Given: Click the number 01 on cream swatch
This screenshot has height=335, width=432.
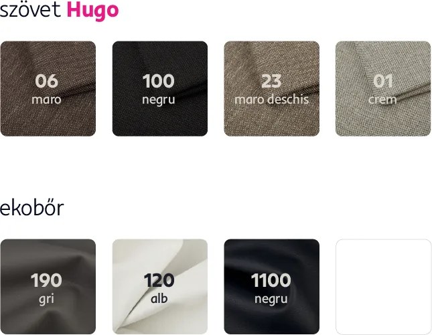Looking at the screenshot, I should point(383,81).
